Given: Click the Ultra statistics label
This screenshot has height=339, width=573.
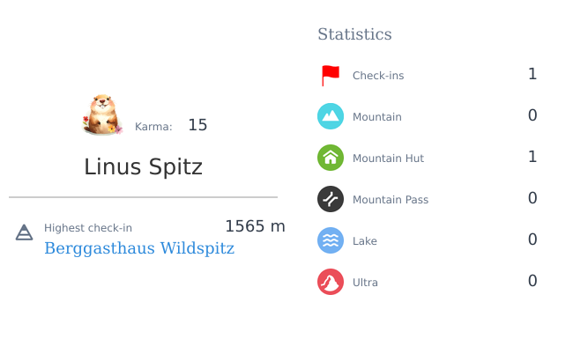Looking at the screenshot, I should pyautogui.click(x=365, y=283).
